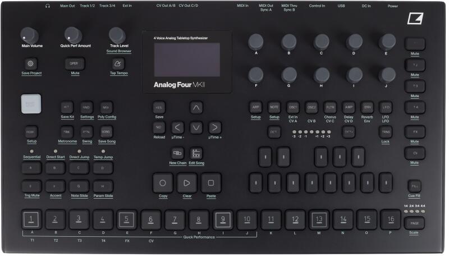
Task: Open the OSC1 parameter page
Action: (x=292, y=107)
